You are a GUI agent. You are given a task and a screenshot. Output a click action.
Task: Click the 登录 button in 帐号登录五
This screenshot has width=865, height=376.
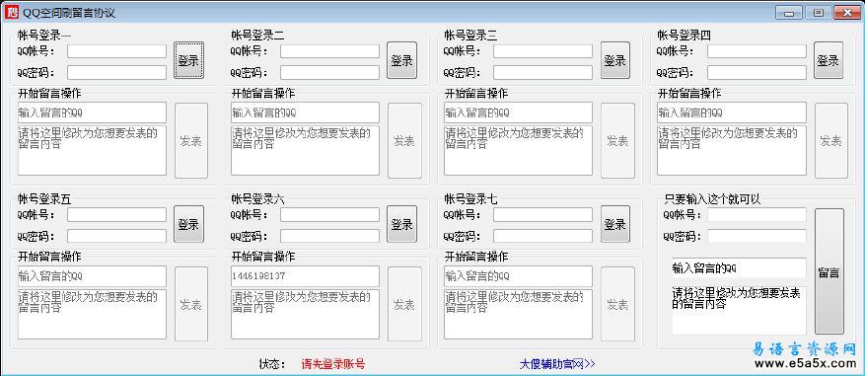pyautogui.click(x=188, y=224)
